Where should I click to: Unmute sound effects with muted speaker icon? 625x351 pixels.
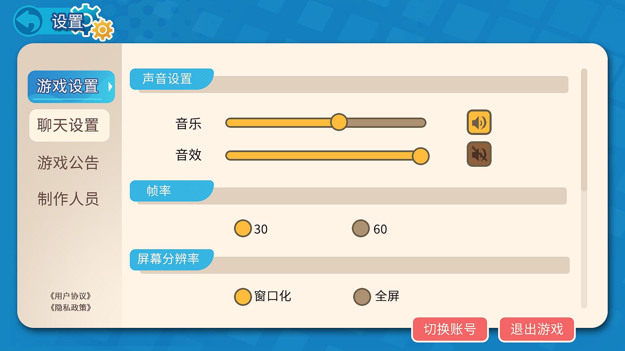pyautogui.click(x=479, y=154)
